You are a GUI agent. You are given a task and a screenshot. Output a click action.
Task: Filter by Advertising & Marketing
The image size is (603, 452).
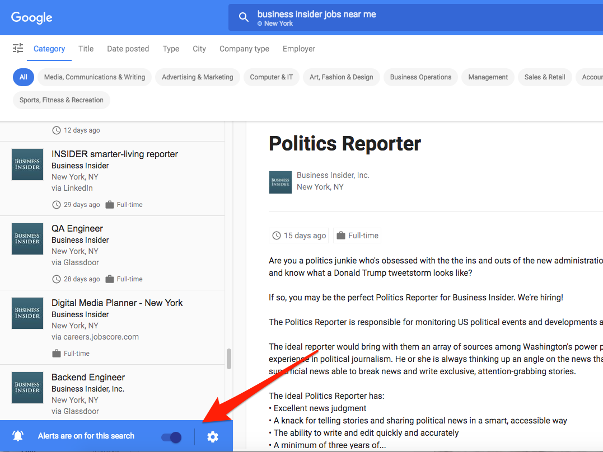tap(197, 77)
